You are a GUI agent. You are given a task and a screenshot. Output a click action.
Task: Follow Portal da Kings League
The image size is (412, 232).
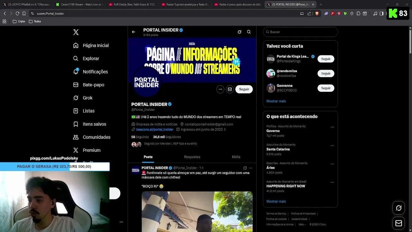326,59
